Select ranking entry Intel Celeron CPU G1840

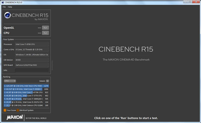26,105
